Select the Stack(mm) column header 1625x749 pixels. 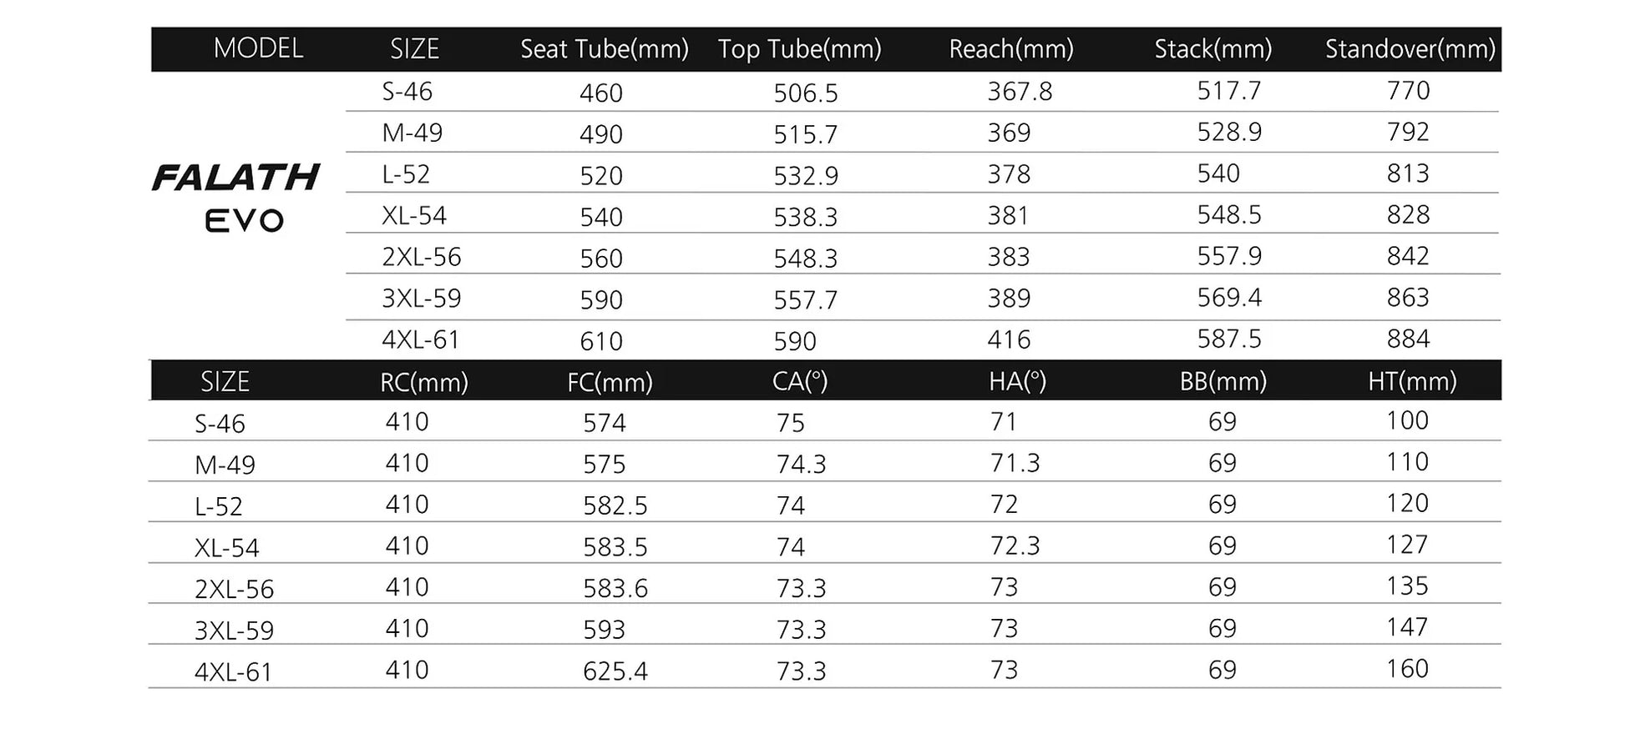[x=1212, y=49]
